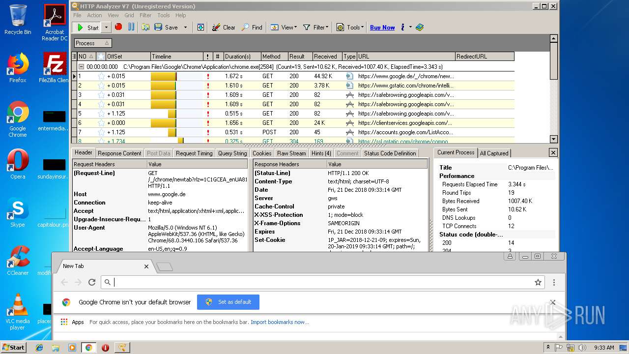The height and width of the screenshot is (354, 629).
Task: Open the Grid menu
Action: point(129,15)
